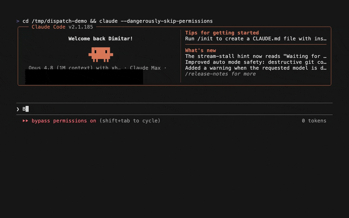The image size is (349, 218).
Task: Click the 'The stream-stall hint now reads' line
Action: [256, 56]
